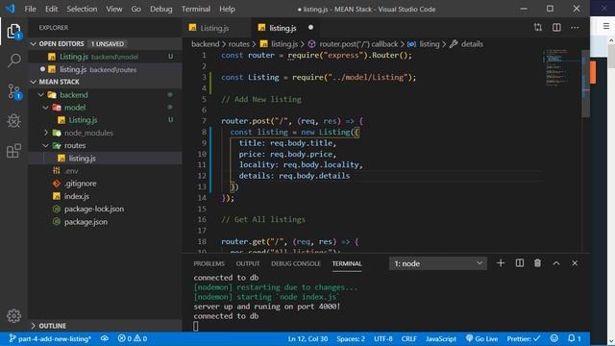Change encoding via UTF-8 item
Image resolution: width=615 pixels, height=346 pixels.
(x=382, y=338)
